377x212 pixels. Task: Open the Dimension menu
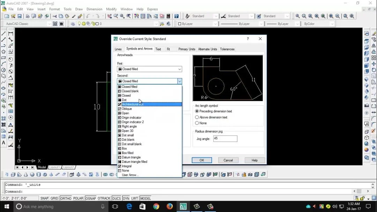click(94, 9)
